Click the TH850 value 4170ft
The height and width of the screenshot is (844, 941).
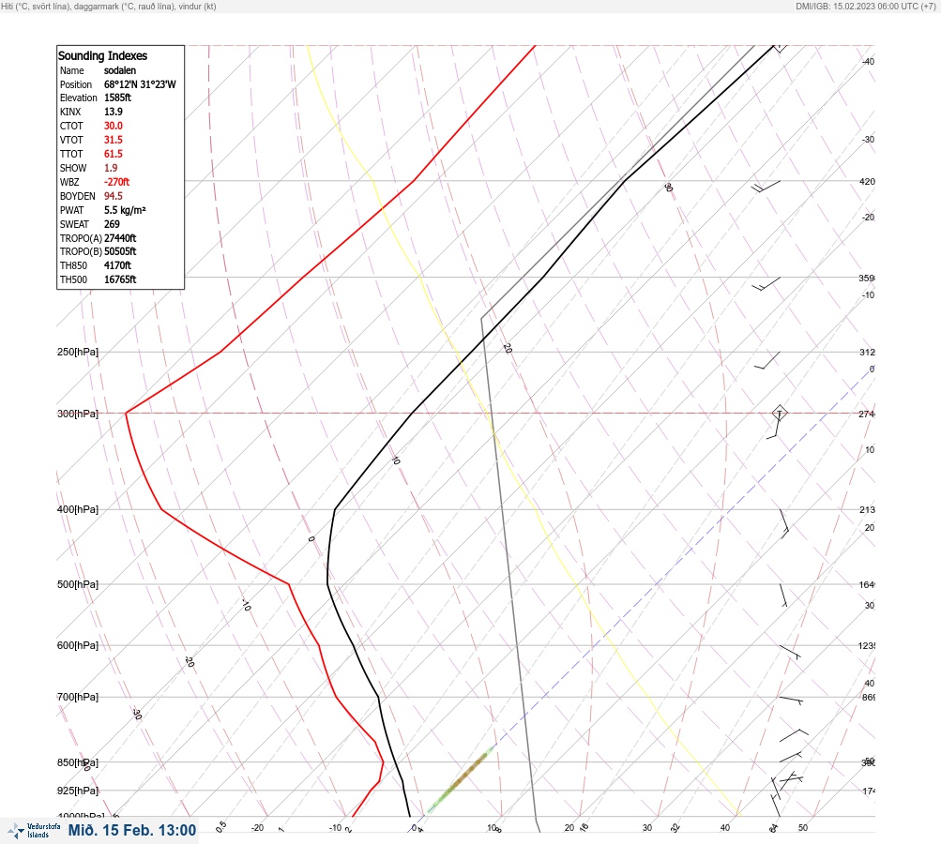pos(117,265)
